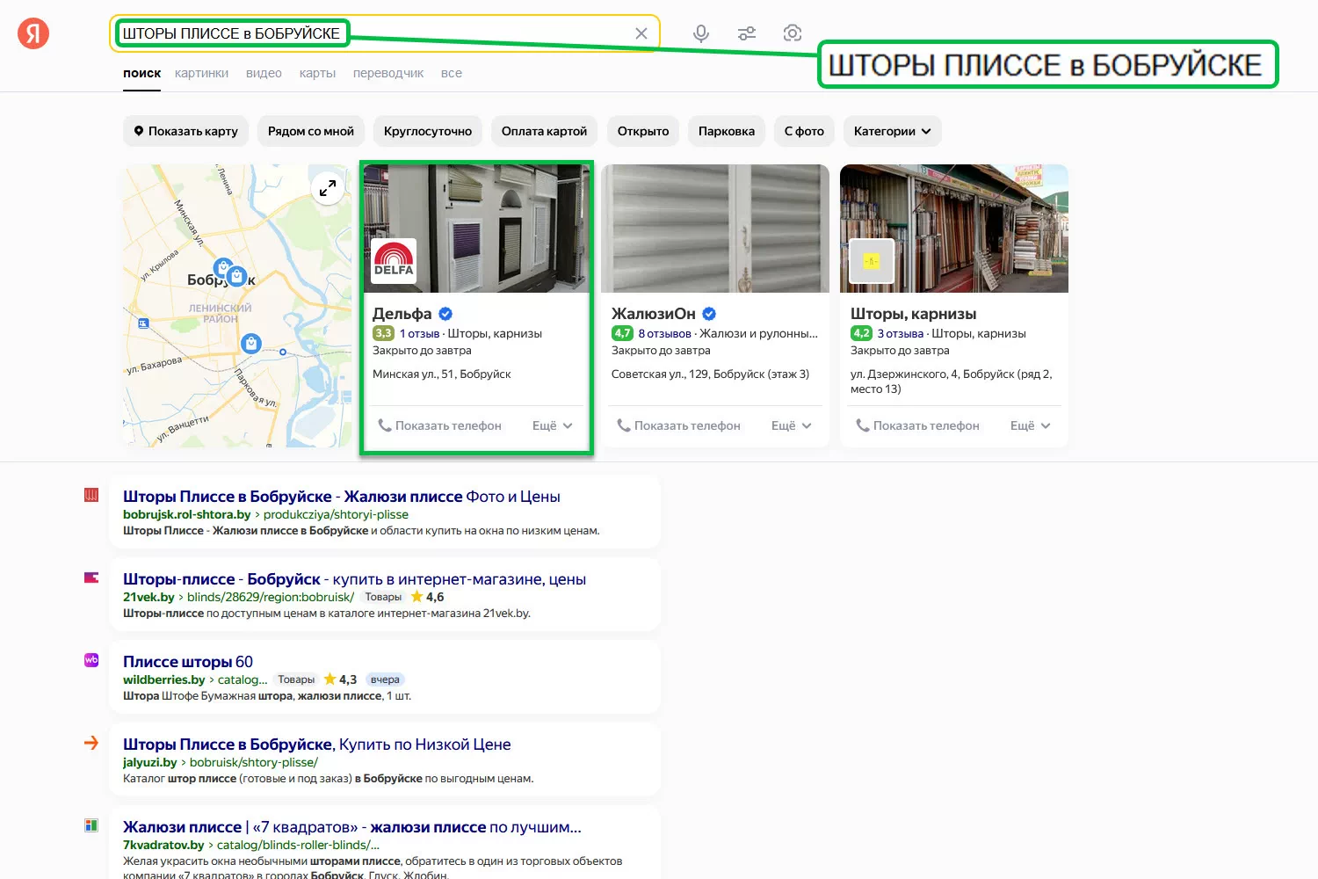Switch to the переводчик tab
Screen dimensions: 1318x879
[387, 73]
